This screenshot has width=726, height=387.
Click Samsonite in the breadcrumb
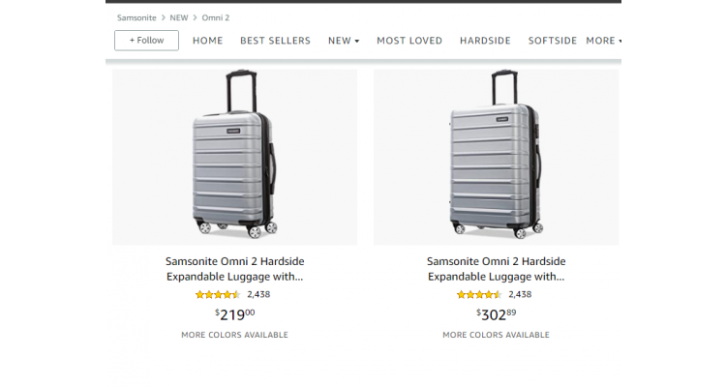coord(136,17)
